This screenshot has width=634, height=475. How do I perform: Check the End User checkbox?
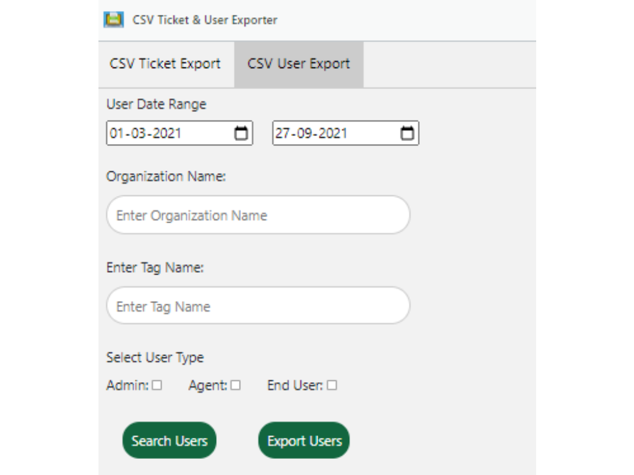coord(332,385)
